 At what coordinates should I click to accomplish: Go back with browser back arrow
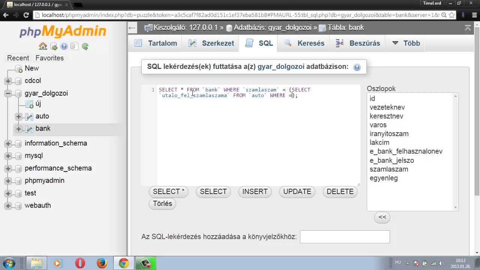tap(6, 15)
